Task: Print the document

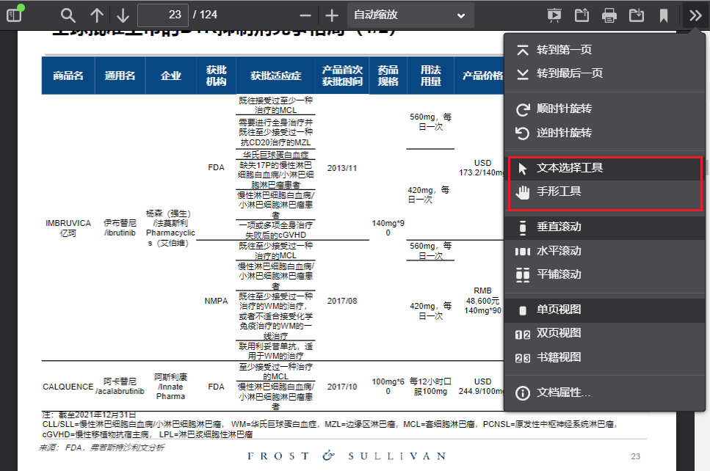Action: 609,15
